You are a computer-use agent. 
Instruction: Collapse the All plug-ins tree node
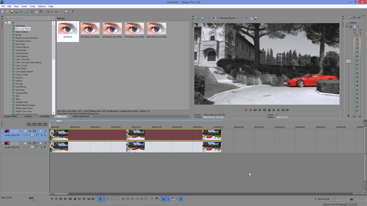[x=6, y=23]
